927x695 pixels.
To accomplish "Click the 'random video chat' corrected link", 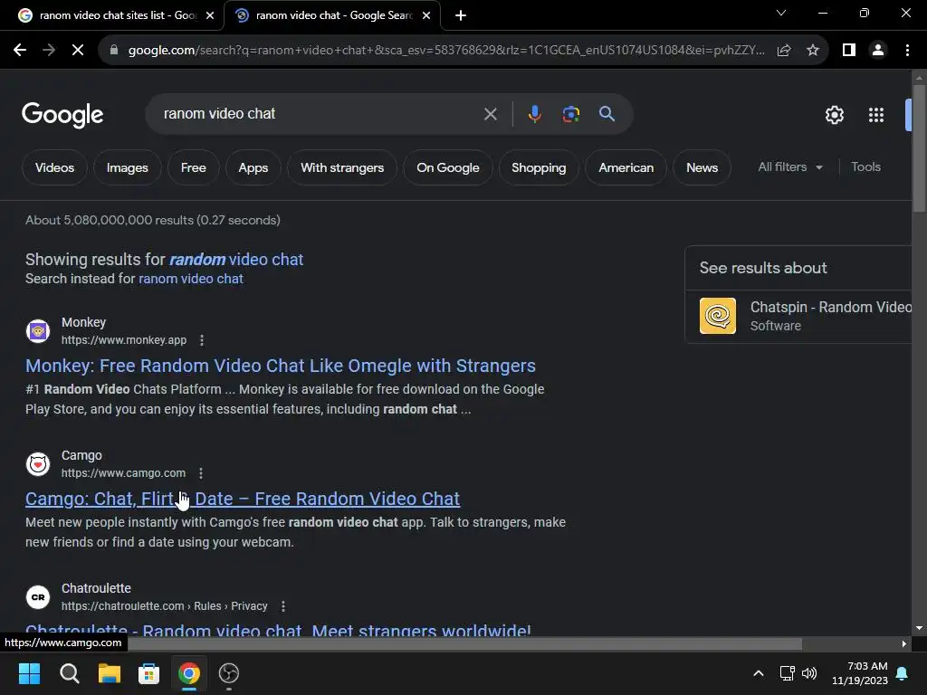I will [x=236, y=260].
